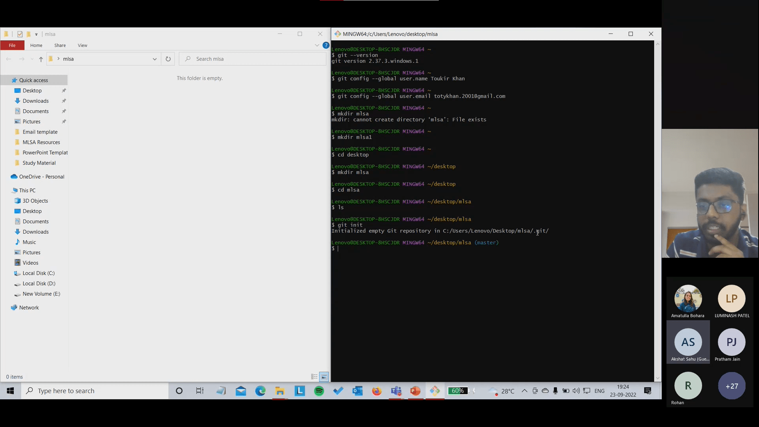Click the Properties quick access toolbar icon

pyautogui.click(x=20, y=34)
